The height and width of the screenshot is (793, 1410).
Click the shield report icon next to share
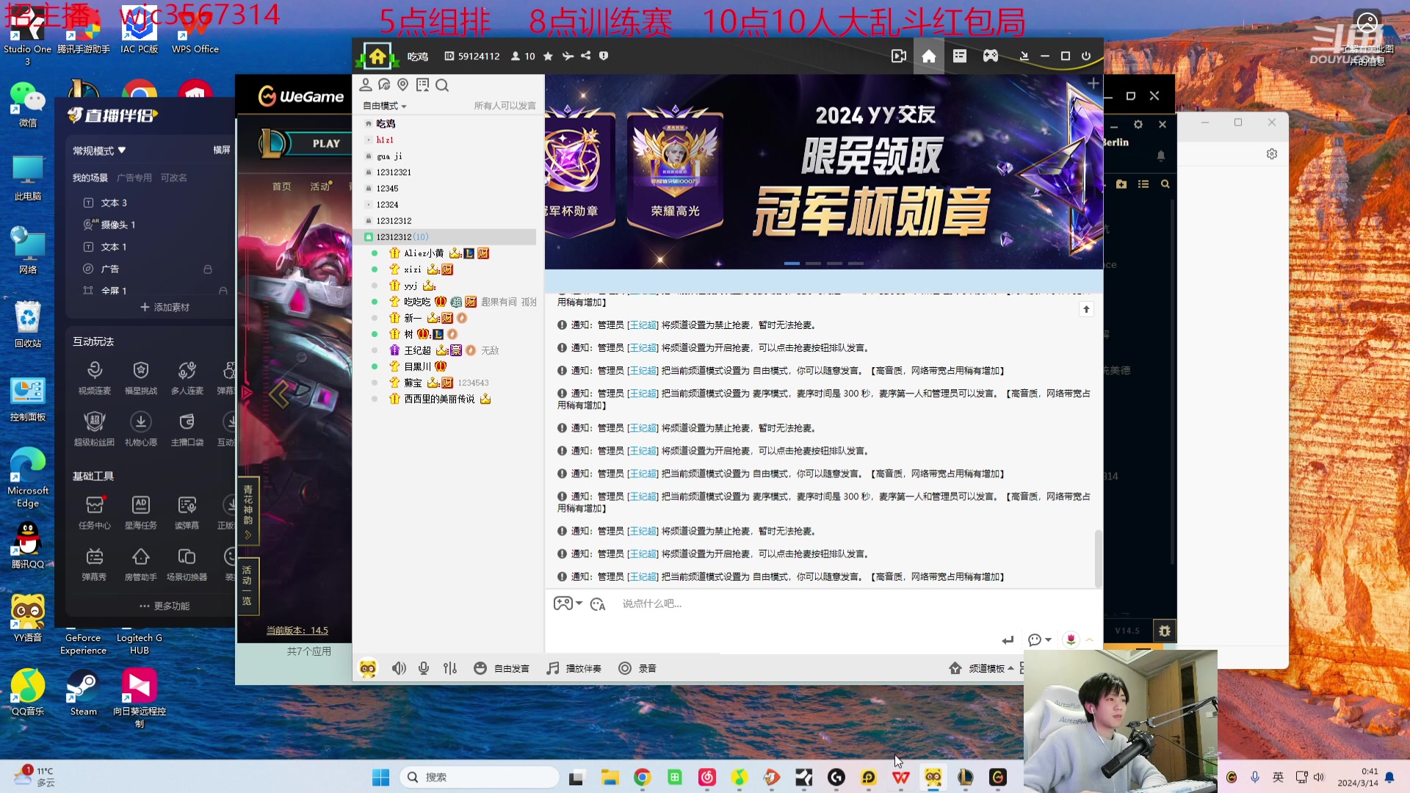click(604, 56)
